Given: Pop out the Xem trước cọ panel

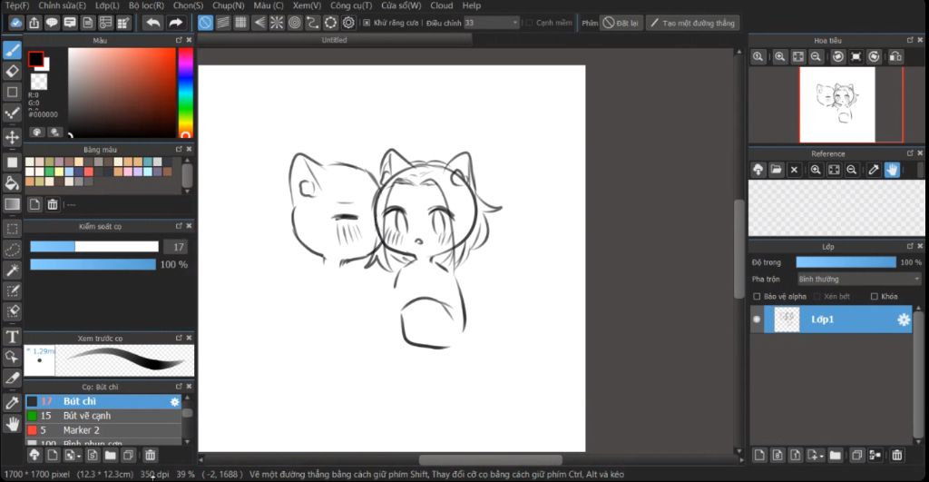Looking at the screenshot, I should pyautogui.click(x=179, y=338).
